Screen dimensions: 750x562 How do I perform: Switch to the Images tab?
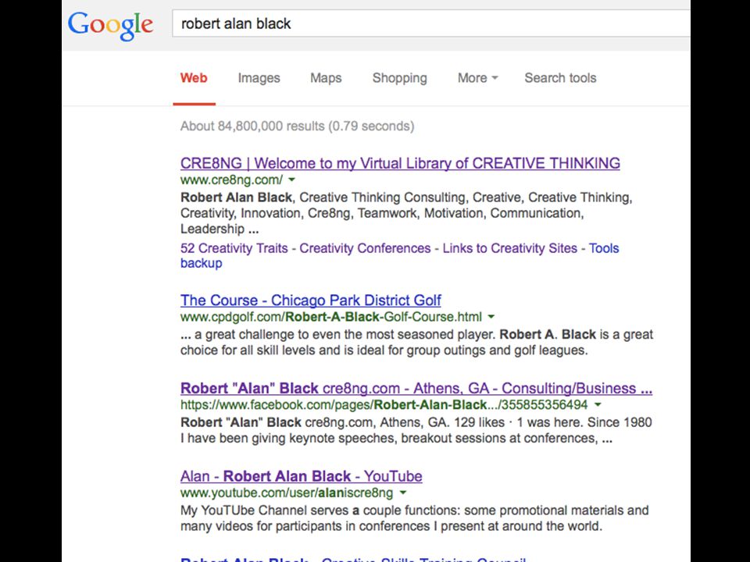click(259, 78)
